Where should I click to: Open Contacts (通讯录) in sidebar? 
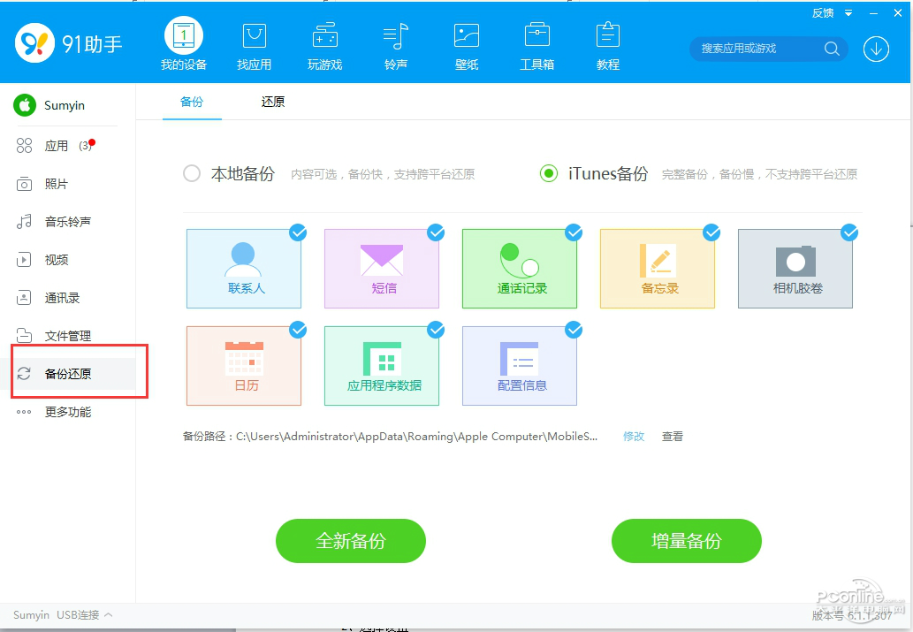pos(62,298)
